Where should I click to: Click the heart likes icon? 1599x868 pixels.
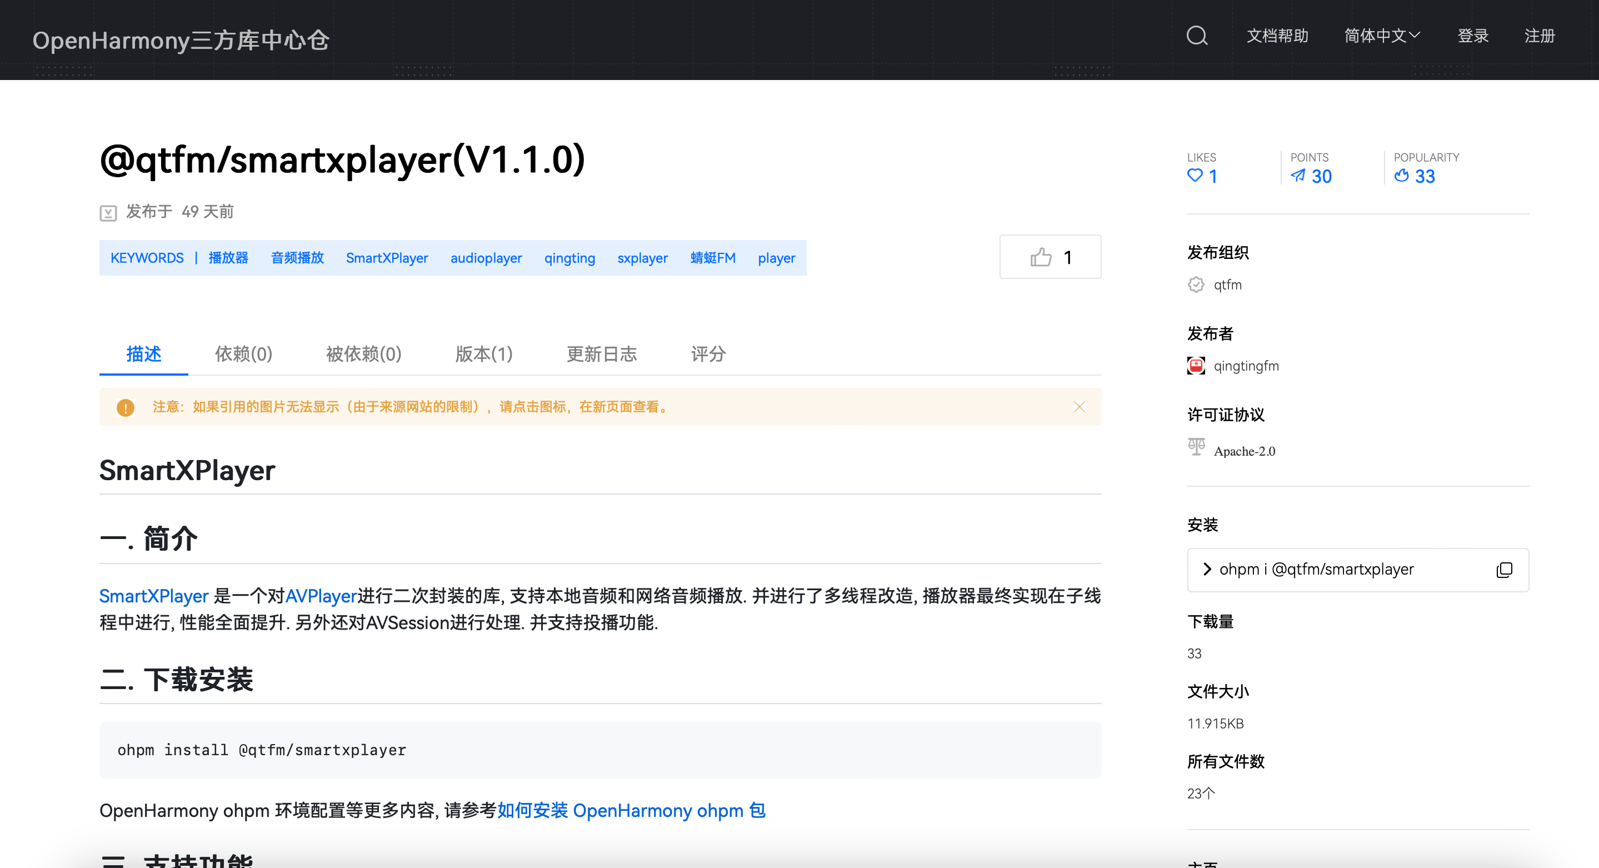pos(1195,176)
